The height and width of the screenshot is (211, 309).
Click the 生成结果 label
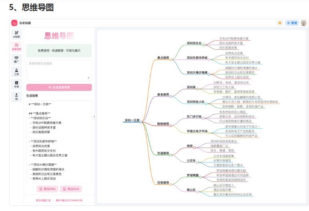pyautogui.click(x=32, y=96)
